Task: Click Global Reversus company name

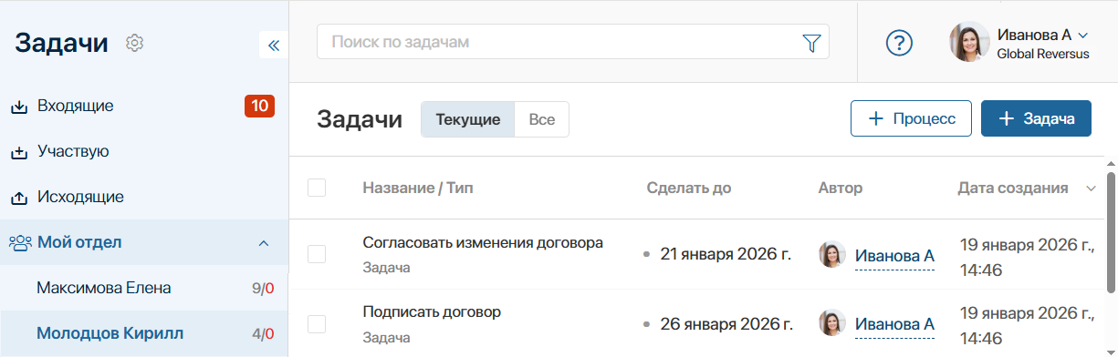Action: pos(1042,54)
